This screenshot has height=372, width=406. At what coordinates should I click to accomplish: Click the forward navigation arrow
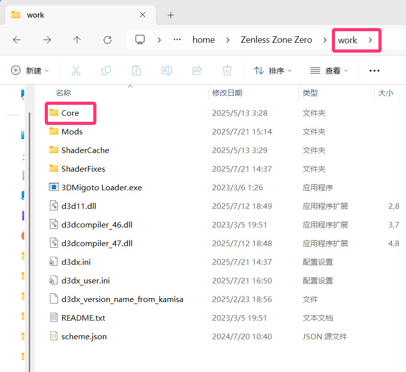(x=47, y=40)
